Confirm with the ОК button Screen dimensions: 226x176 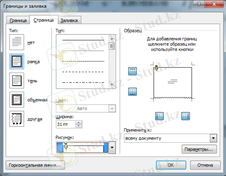[x=171, y=165]
